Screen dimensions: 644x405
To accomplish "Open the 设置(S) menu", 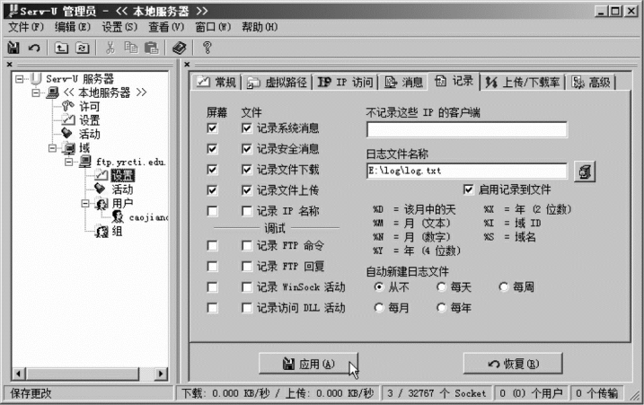I will click(x=119, y=27).
